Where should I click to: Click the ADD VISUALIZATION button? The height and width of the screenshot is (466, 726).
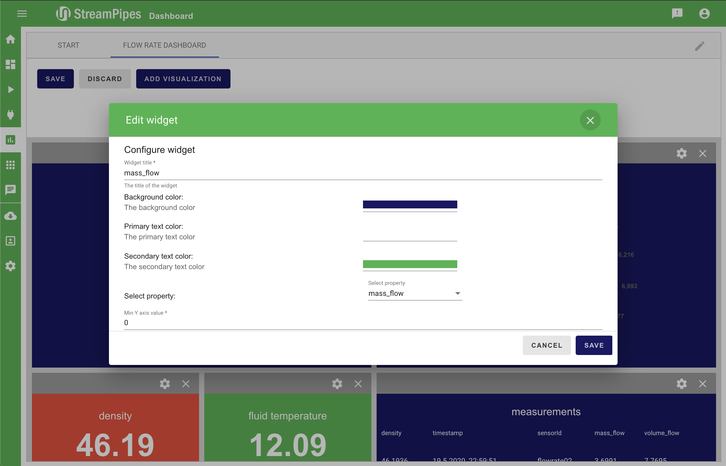tap(183, 79)
